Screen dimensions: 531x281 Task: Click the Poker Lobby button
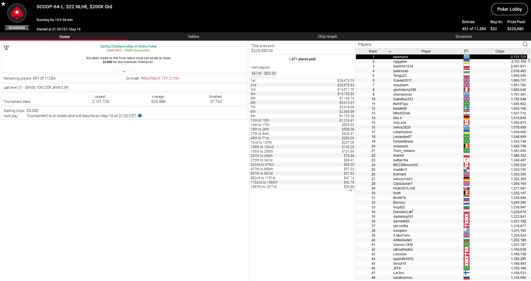click(x=509, y=9)
